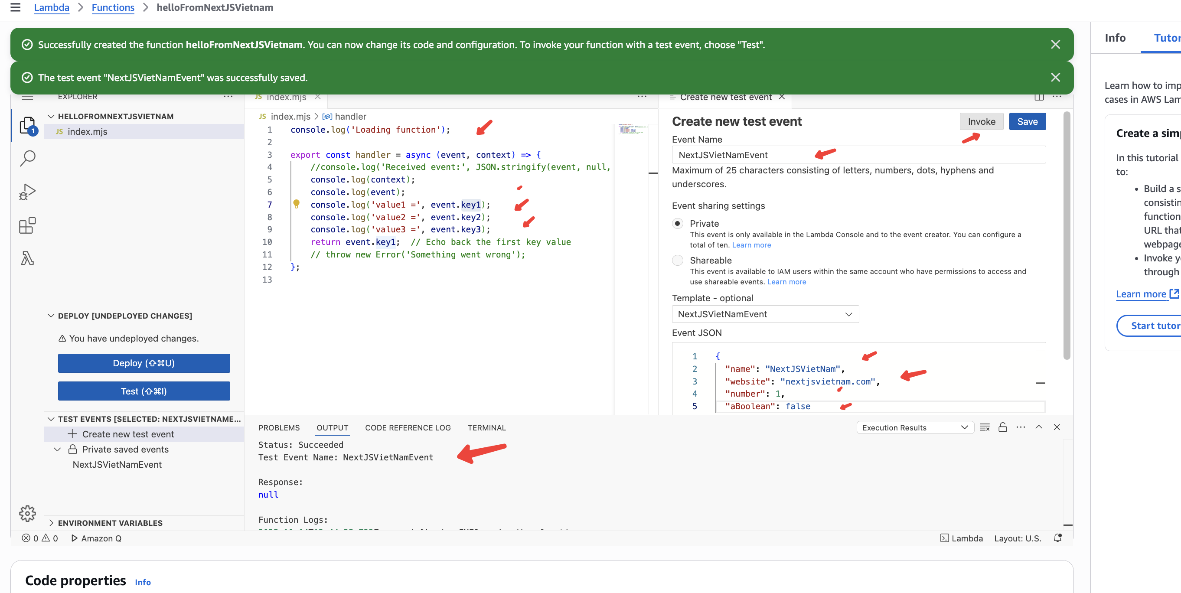The image size is (1181, 593).
Task: Click the Event Name input field
Action: [858, 155]
